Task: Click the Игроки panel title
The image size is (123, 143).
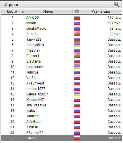Action: 11,5
